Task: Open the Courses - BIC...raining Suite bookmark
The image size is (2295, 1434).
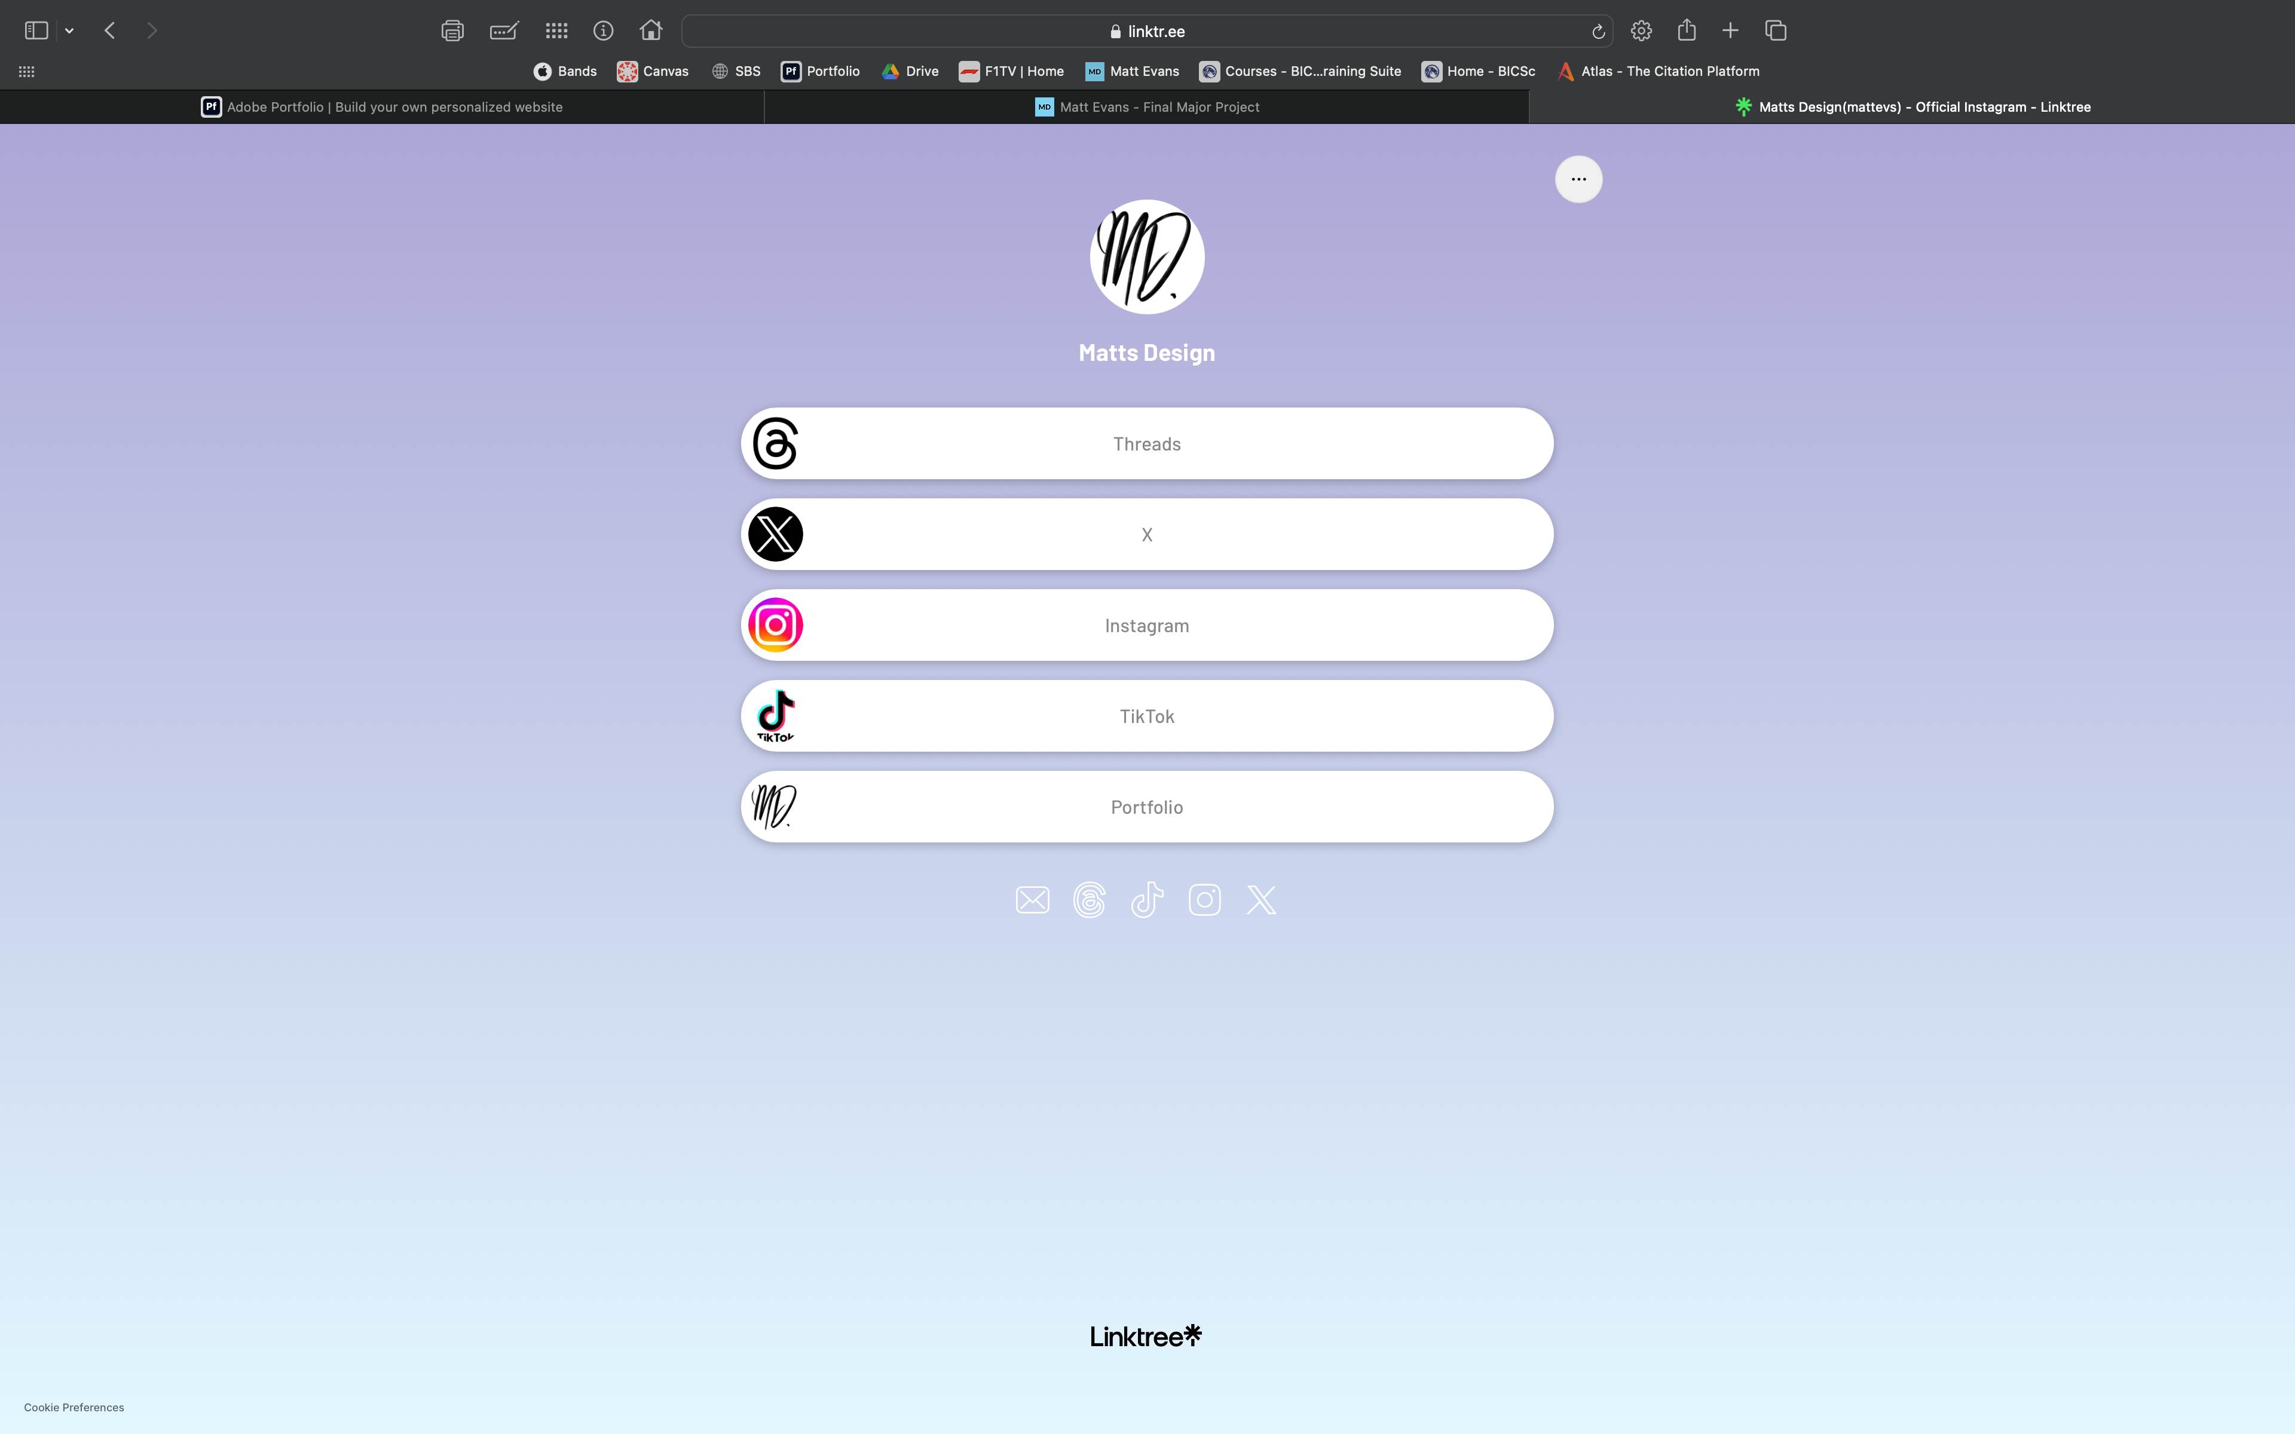Action: (x=1300, y=71)
